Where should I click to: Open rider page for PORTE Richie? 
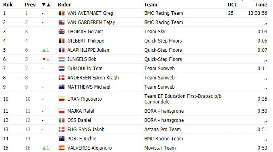[x=82, y=139]
